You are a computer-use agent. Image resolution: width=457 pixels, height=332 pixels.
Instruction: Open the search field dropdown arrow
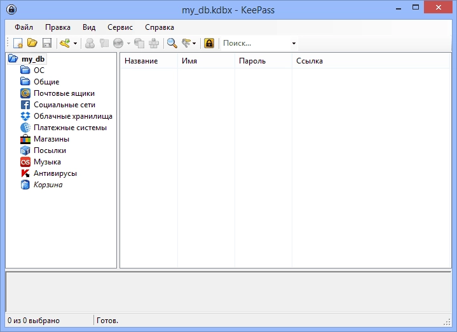coord(294,43)
